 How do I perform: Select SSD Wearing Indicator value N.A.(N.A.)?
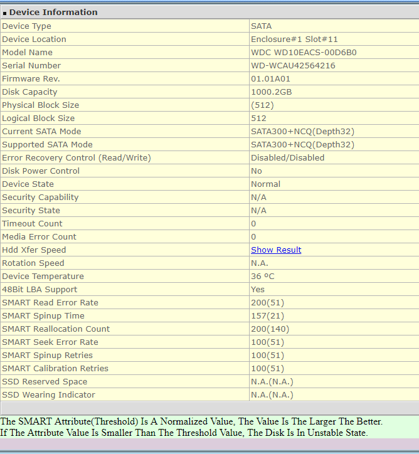[x=272, y=395]
